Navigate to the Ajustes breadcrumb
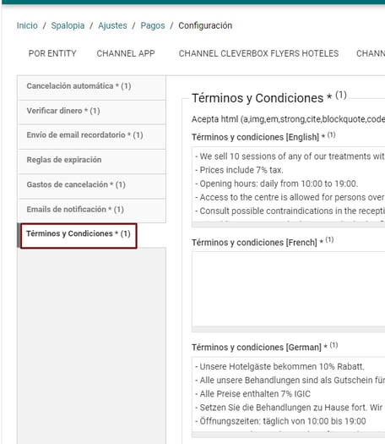 click(112, 25)
